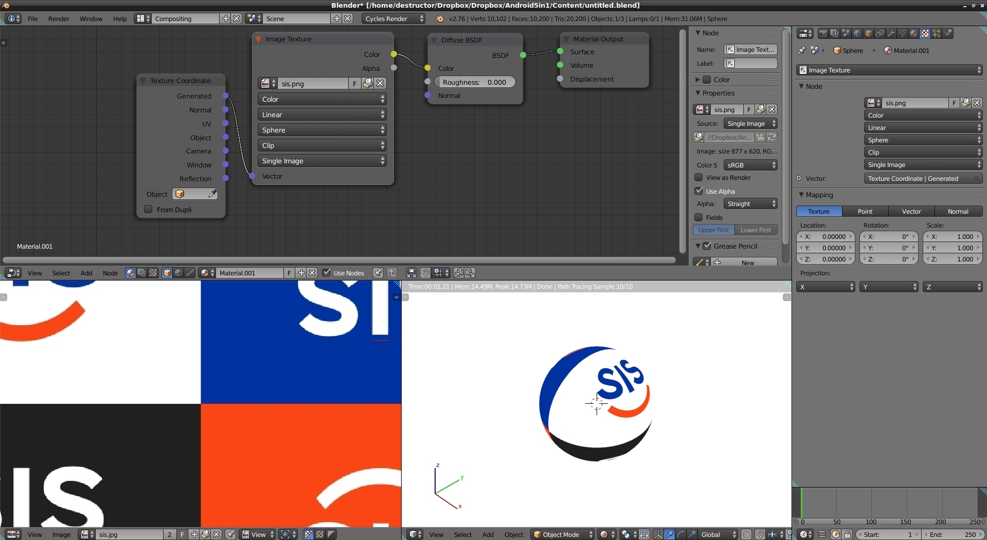
Task: Unlink sis.png with X in Image Texture node
Action: click(x=380, y=83)
